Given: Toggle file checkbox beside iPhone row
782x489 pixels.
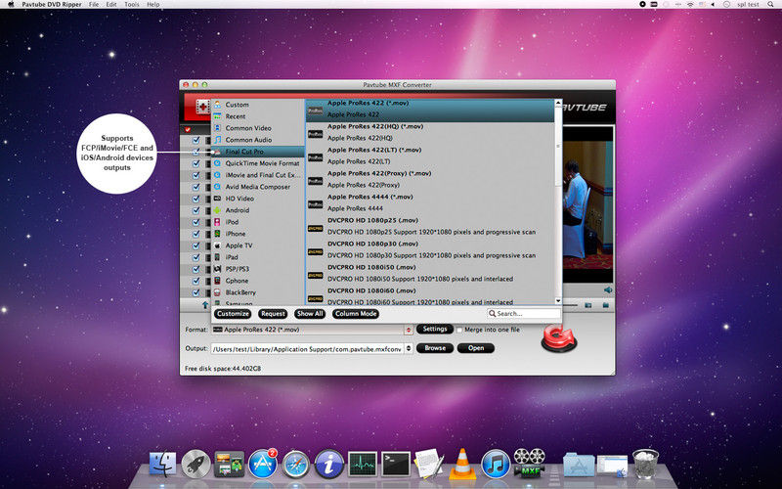Looking at the screenshot, I should pos(196,234).
